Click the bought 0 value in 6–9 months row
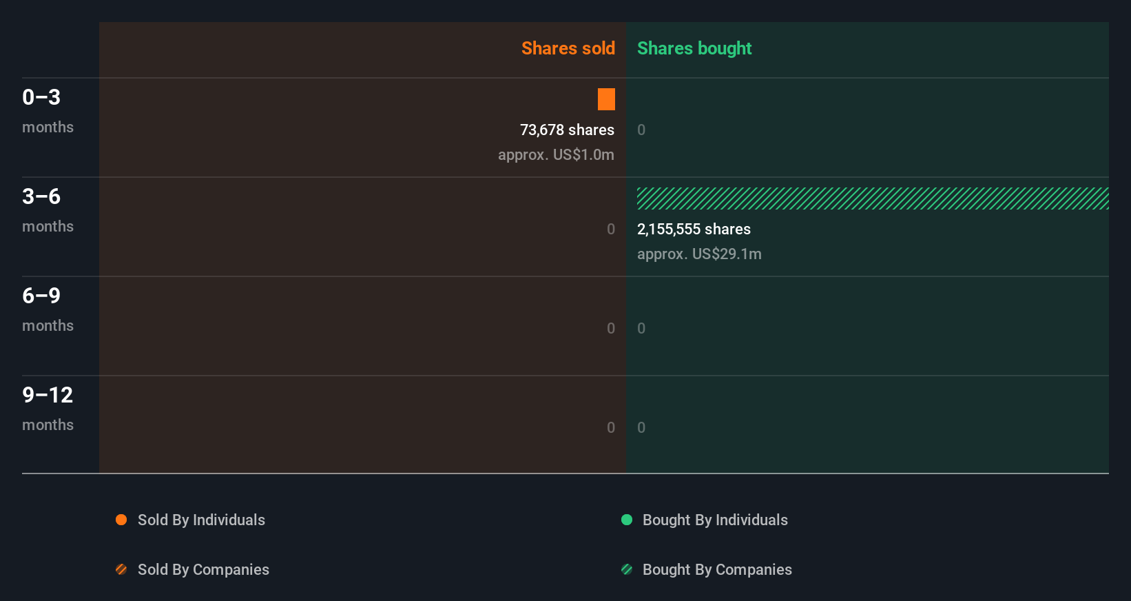Viewport: 1131px width, 601px height. (641, 328)
